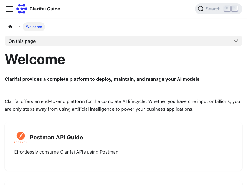Screen dimensions: 247x185
Task: Click the Clarifai logo icon
Action: tap(22, 9)
